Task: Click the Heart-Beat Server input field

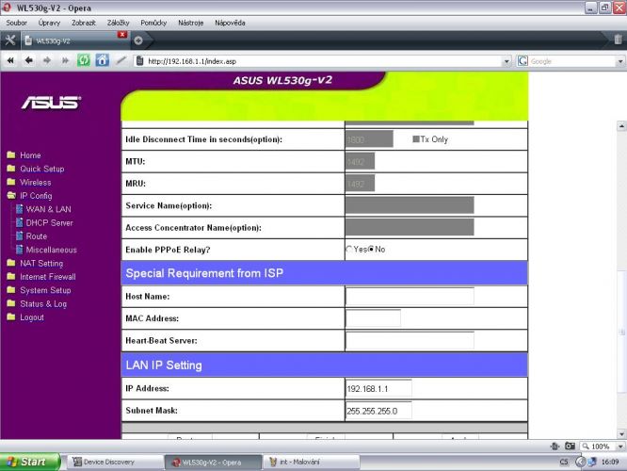Action: tap(410, 341)
